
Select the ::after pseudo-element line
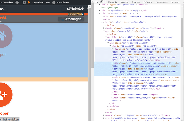(111, 110)
